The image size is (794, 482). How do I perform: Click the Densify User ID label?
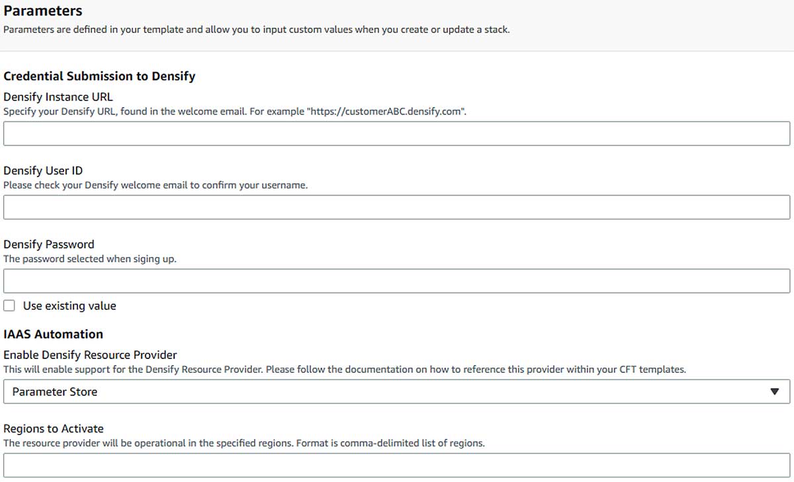43,171
